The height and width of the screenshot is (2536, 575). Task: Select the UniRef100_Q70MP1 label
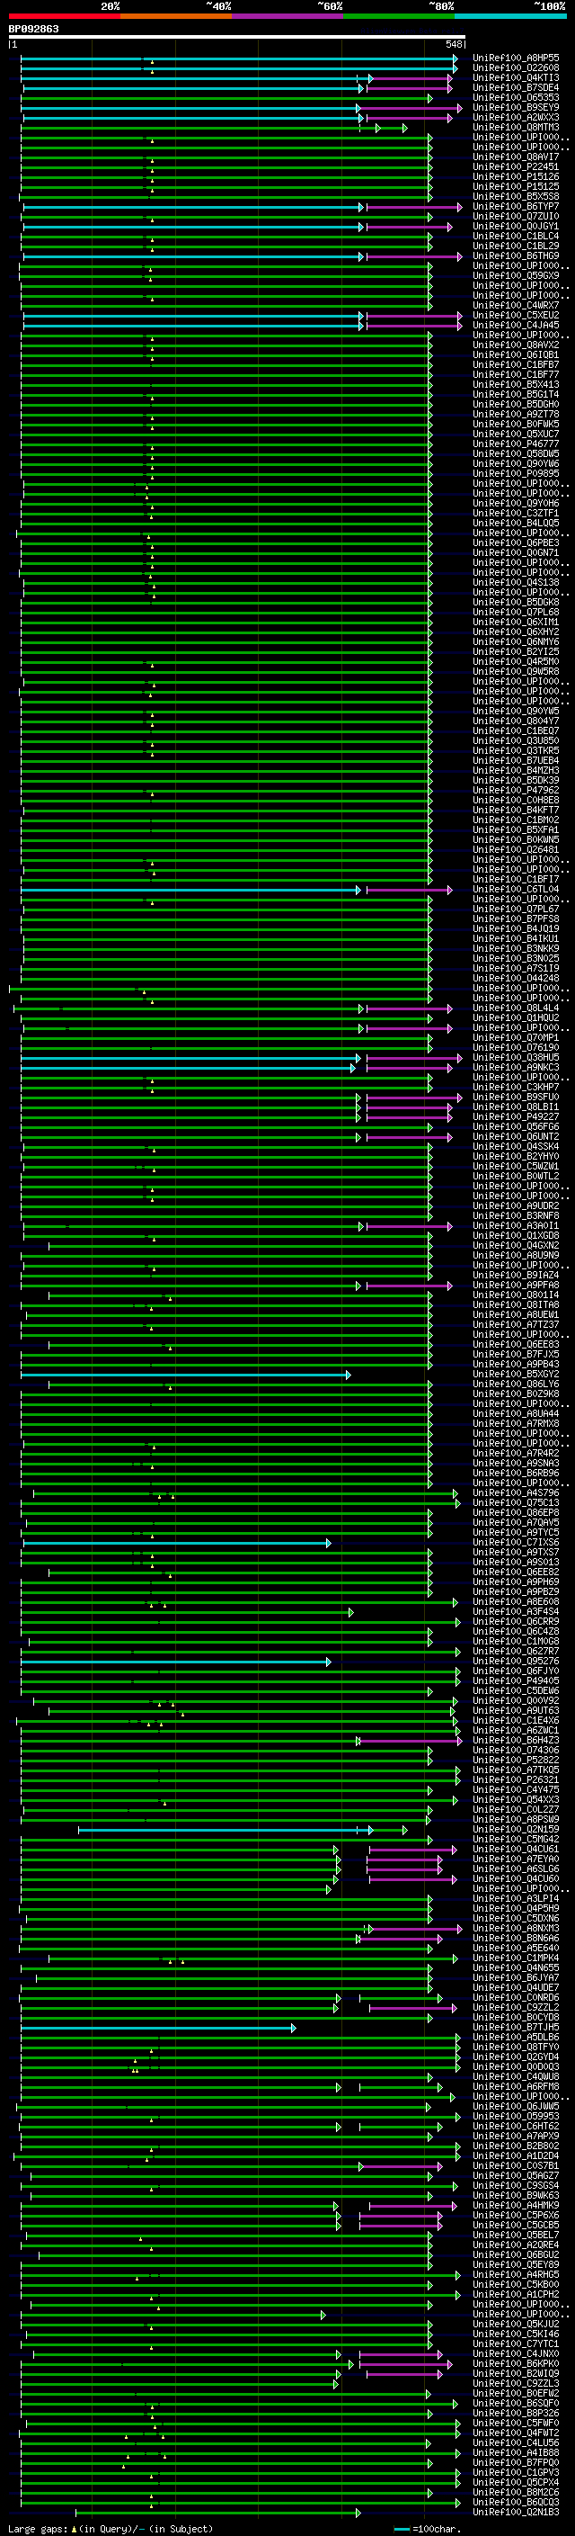[x=516, y=1037]
